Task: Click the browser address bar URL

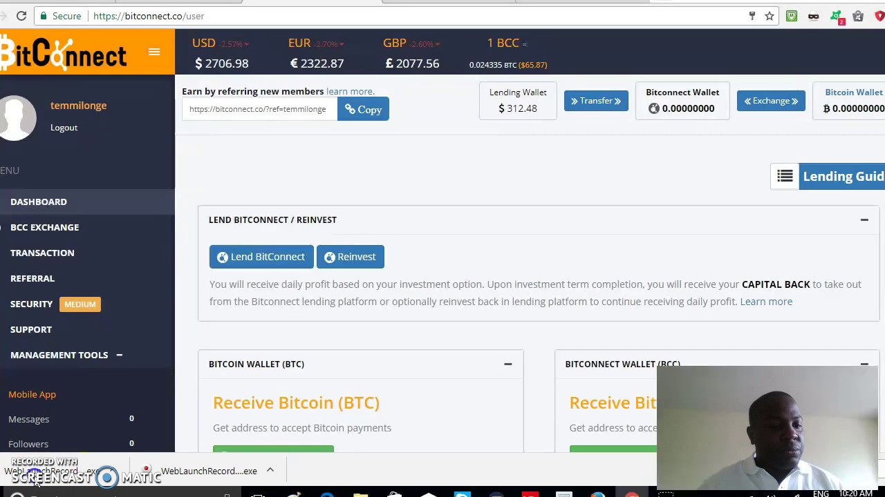Action: pos(149,16)
